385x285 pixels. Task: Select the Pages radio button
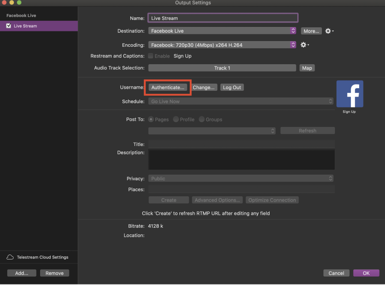tap(151, 120)
